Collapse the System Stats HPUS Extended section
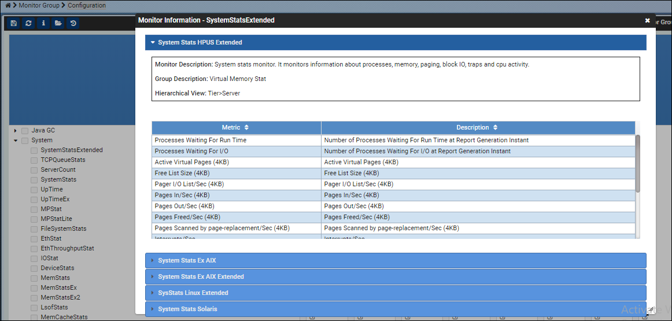This screenshot has width=672, height=321. pyautogui.click(x=396, y=42)
